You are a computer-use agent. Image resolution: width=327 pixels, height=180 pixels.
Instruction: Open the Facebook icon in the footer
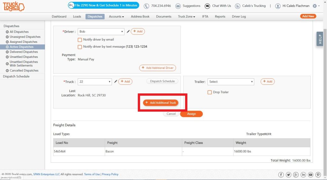click(281, 175)
